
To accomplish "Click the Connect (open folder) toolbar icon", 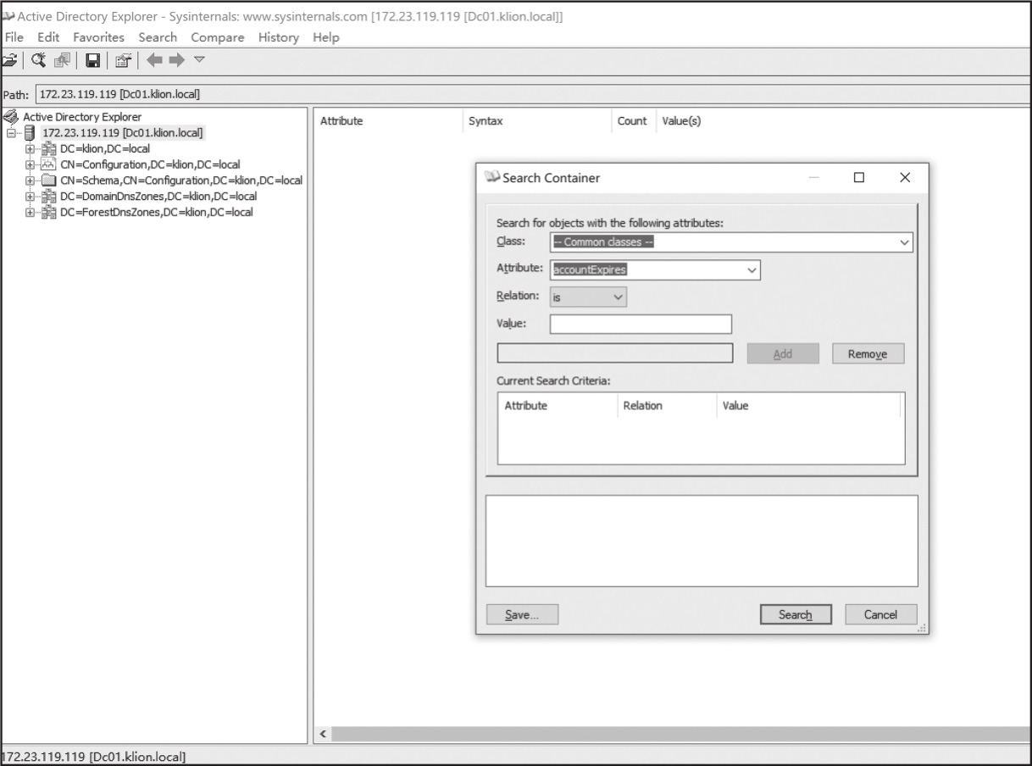I will [9, 60].
